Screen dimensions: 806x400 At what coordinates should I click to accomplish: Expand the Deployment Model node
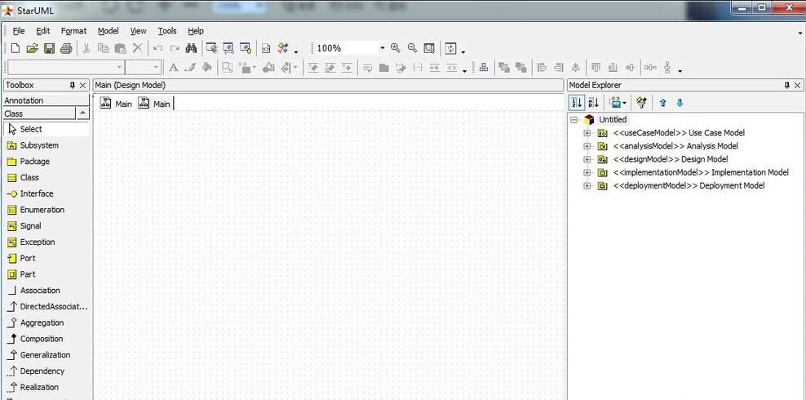(x=587, y=186)
